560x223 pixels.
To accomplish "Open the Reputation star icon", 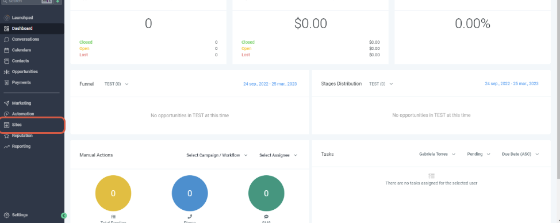I will click(6, 136).
